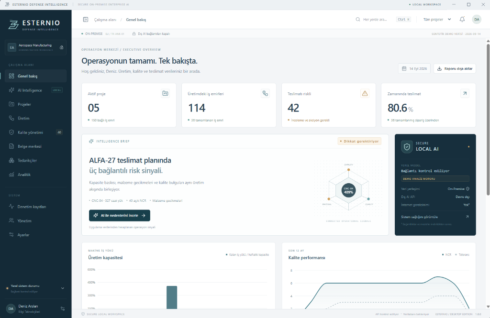
Task: Click the search magnifier icon
Action: [x=358, y=20]
